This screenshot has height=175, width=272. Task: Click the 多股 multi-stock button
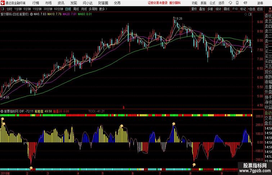coord(210,9)
